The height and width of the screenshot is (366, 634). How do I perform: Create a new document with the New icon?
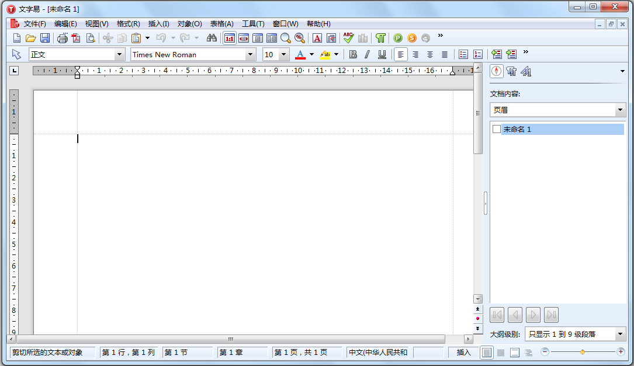click(16, 38)
